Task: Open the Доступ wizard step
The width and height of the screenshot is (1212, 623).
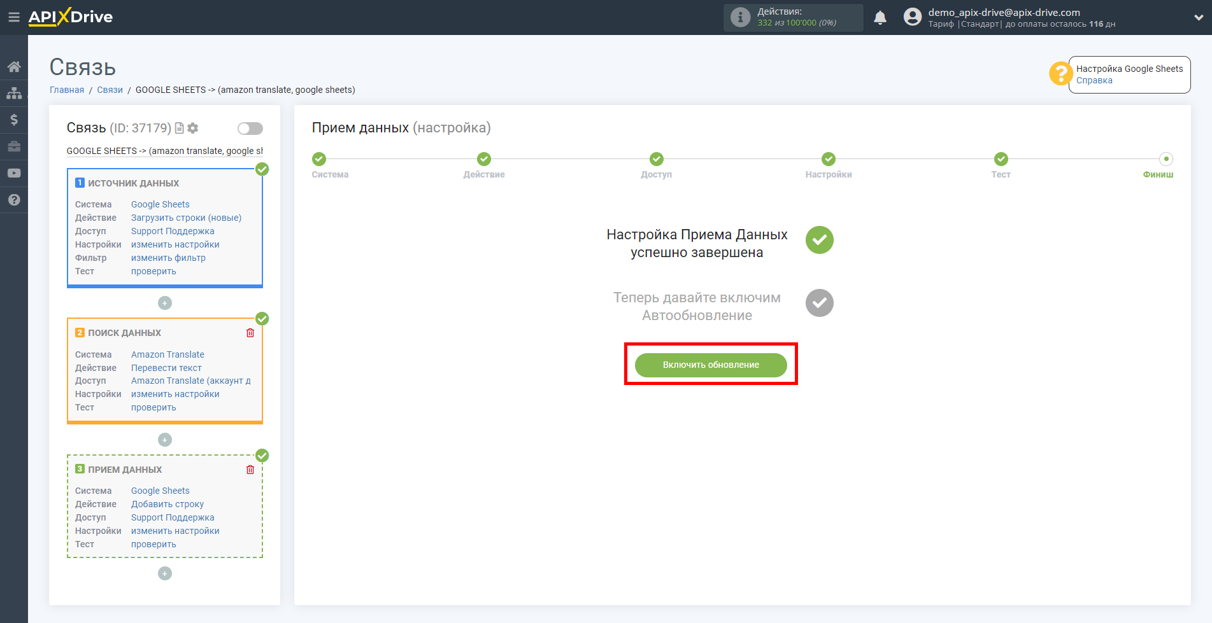Action: point(657,159)
